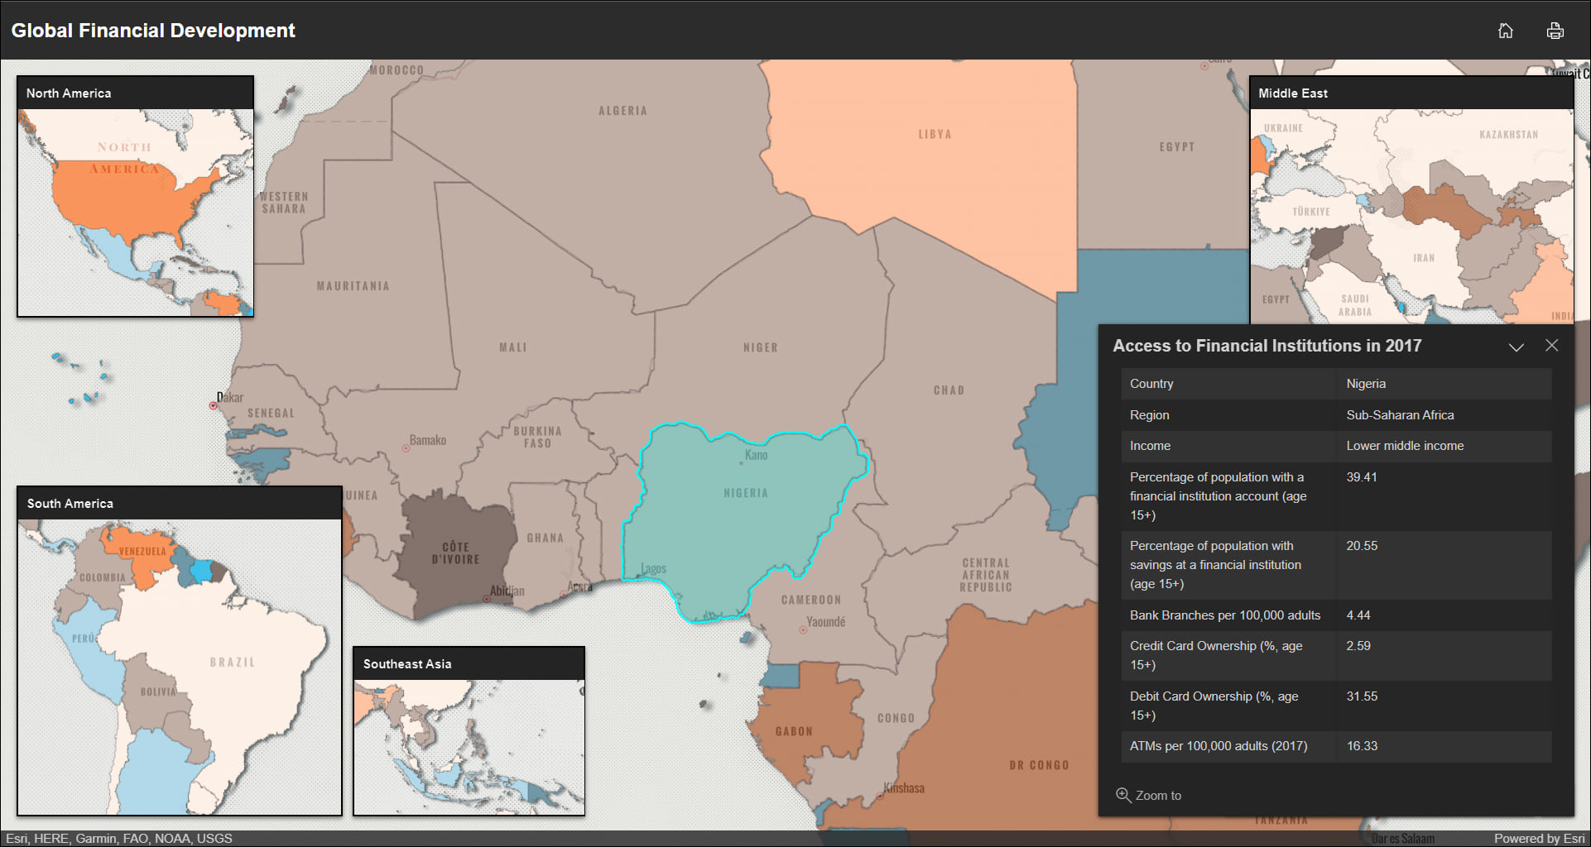Click the Home icon to reset map view
The height and width of the screenshot is (847, 1591).
[x=1506, y=31]
